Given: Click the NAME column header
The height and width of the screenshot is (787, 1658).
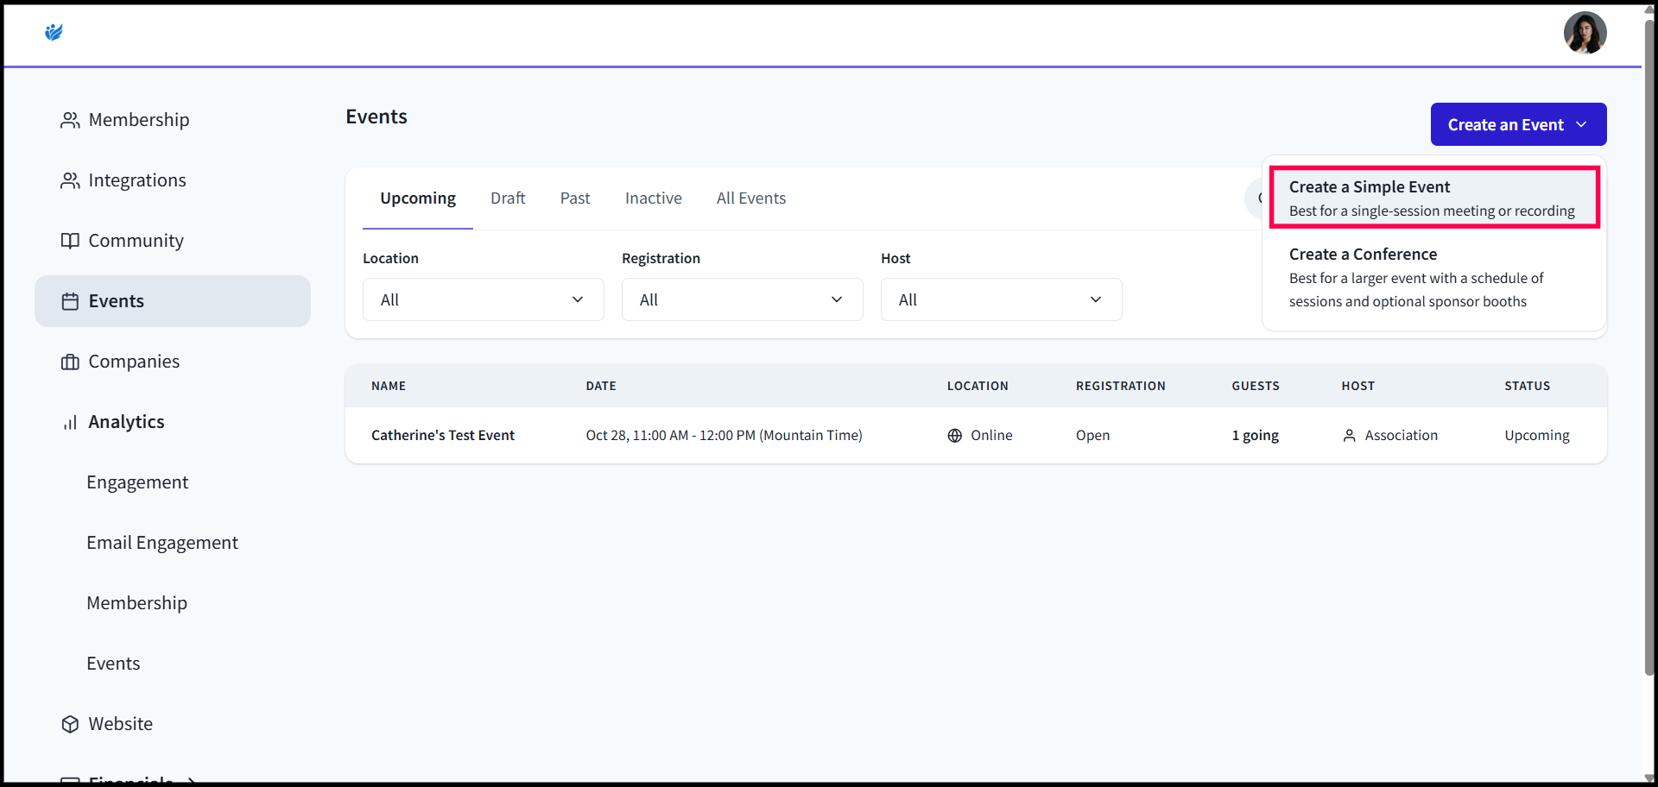Looking at the screenshot, I should coord(389,386).
